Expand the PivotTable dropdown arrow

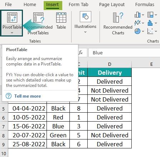coord(12,33)
